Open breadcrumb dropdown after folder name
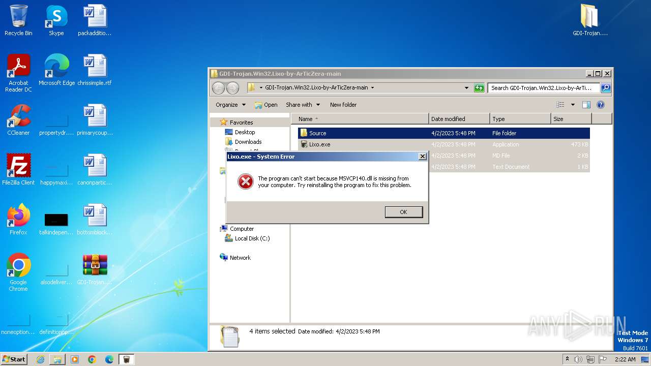The height and width of the screenshot is (366, 651). pos(372,87)
